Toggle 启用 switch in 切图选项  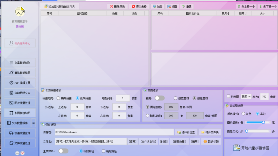tap(159, 98)
